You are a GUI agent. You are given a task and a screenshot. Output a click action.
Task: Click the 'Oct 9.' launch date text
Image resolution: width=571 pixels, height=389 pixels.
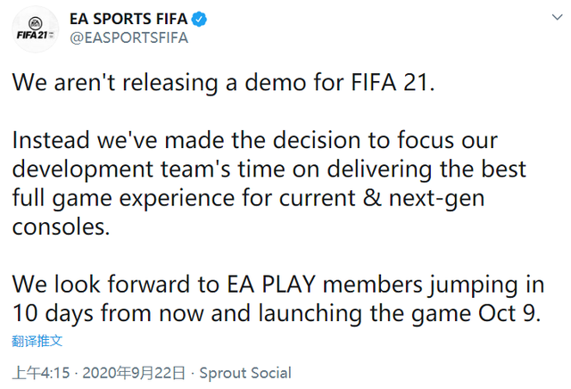509,313
